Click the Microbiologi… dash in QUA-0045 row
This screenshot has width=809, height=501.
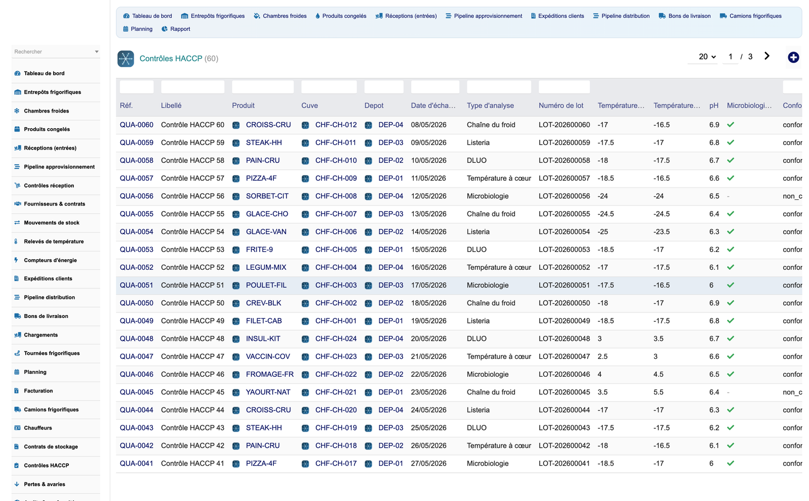pos(728,392)
